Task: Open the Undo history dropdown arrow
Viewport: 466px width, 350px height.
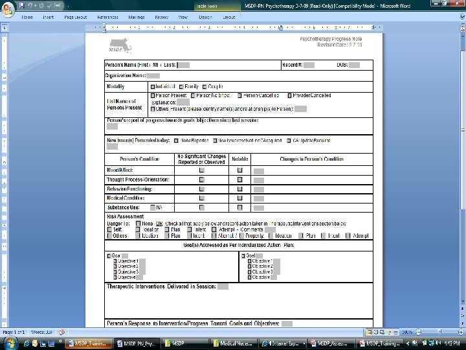Action: tap(36, 6)
